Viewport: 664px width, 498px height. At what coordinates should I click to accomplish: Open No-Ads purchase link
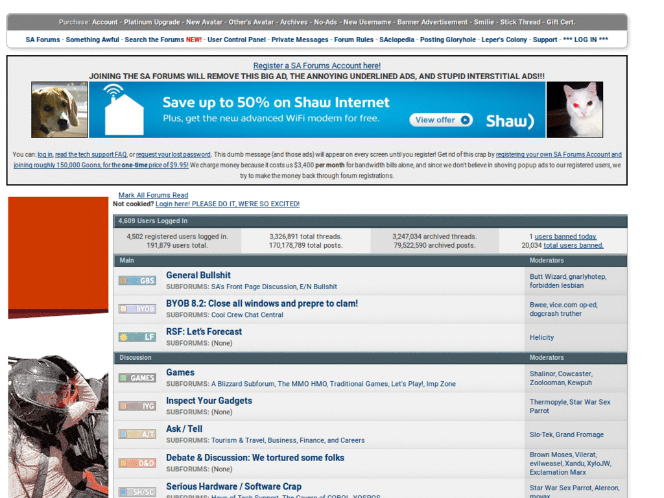pos(326,22)
